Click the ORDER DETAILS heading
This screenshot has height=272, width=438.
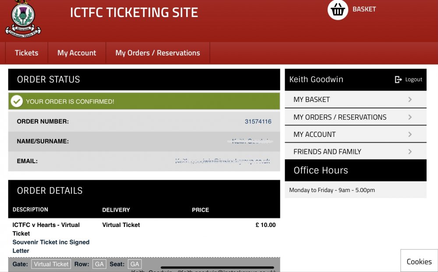pos(50,191)
